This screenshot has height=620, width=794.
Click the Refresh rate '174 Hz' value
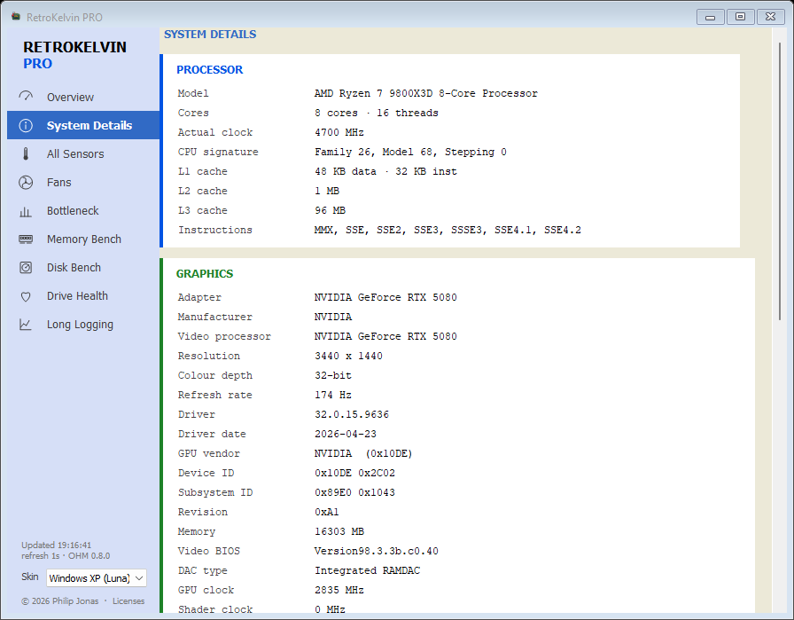(332, 395)
